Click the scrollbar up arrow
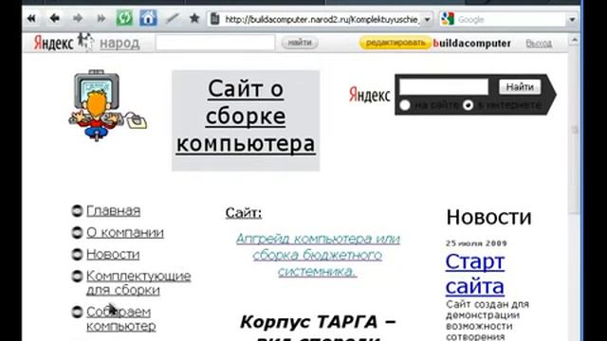 575,40
